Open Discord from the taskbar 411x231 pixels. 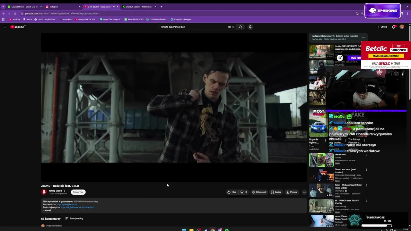(220, 230)
